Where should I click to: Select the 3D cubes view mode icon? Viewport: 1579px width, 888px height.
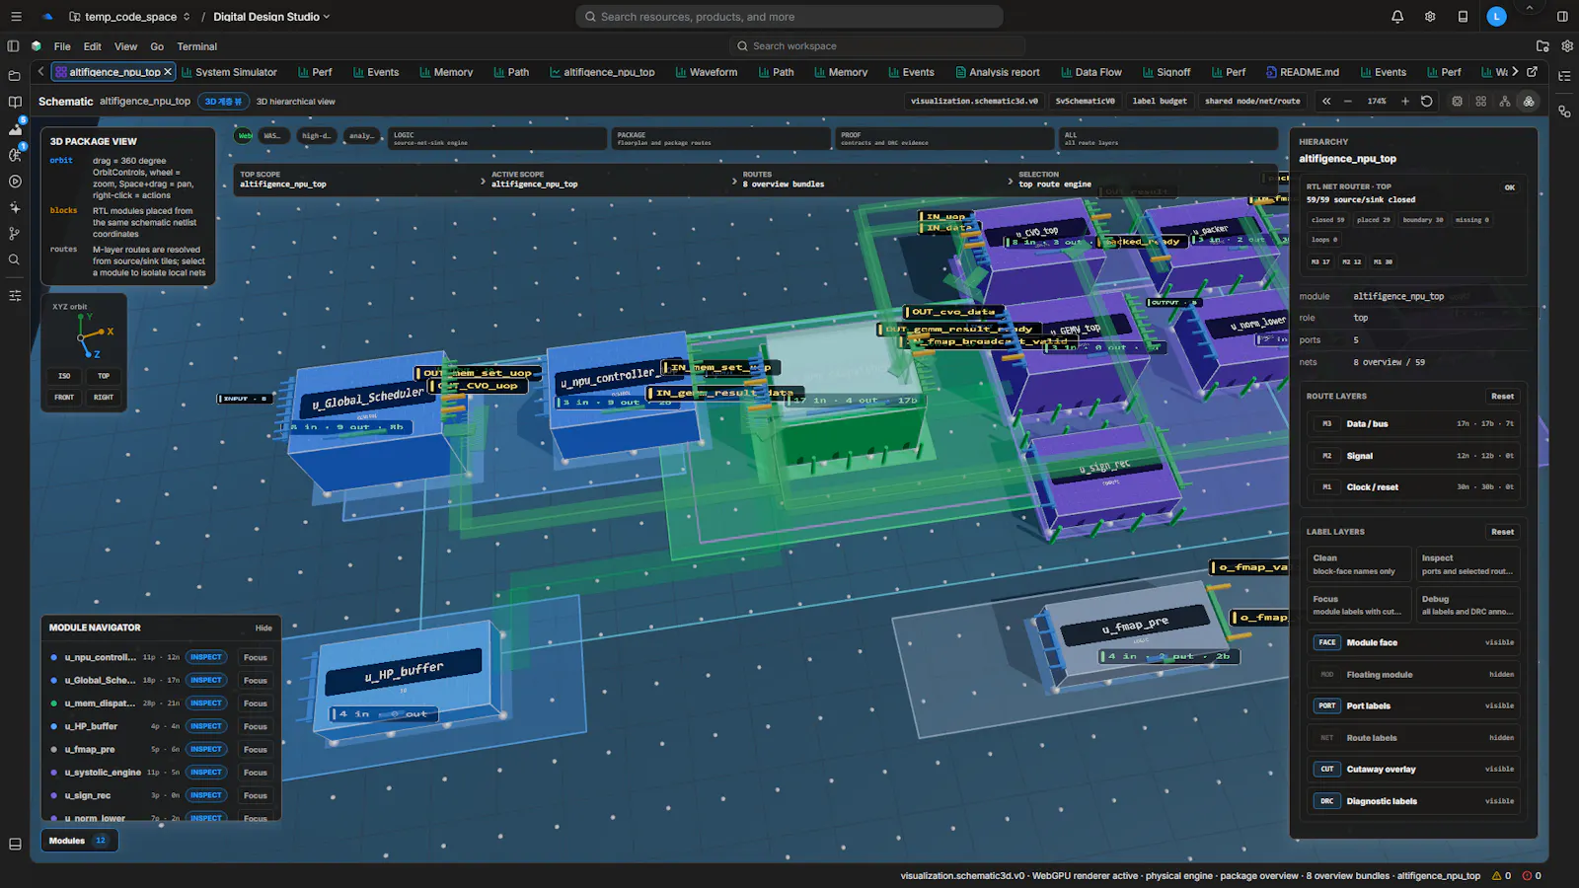click(x=1529, y=102)
